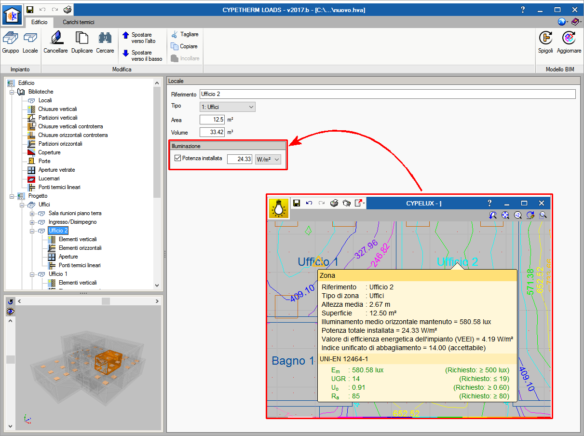584x436 pixels.
Task: Add a new Locale
Action: [30, 42]
